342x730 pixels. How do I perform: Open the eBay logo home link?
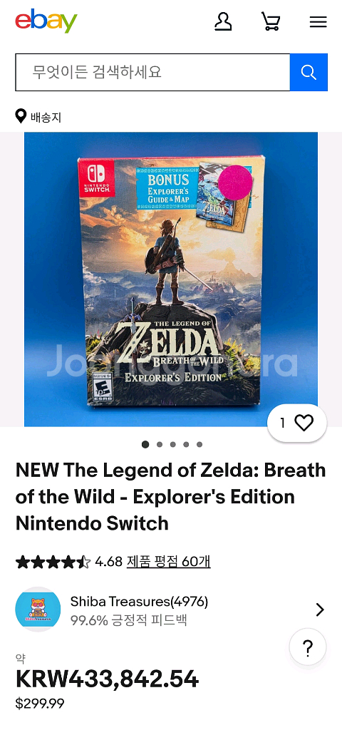46,21
